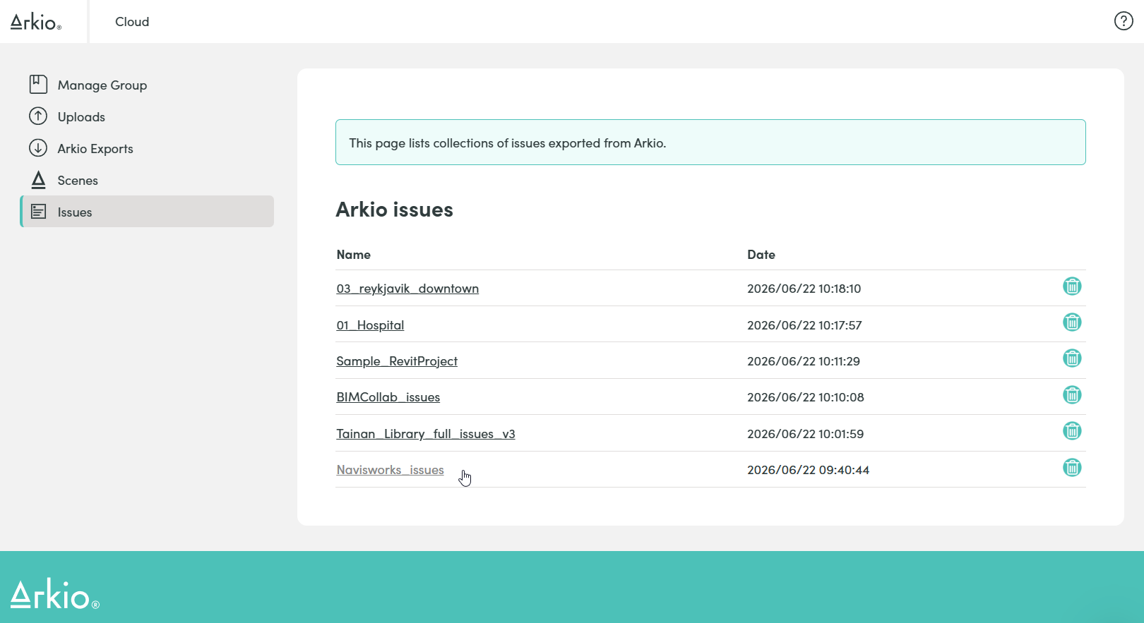The width and height of the screenshot is (1144, 623).
Task: Delete the BIMCollab_issues collection
Action: tap(1072, 394)
